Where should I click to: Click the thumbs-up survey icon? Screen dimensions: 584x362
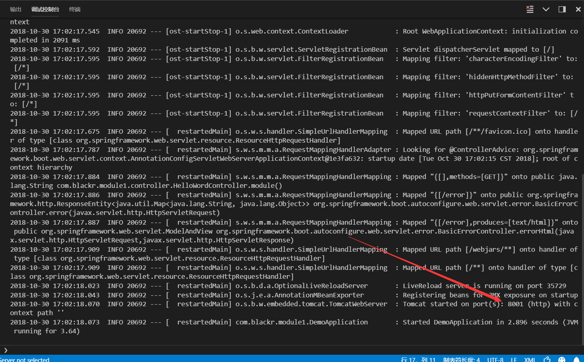547,360
